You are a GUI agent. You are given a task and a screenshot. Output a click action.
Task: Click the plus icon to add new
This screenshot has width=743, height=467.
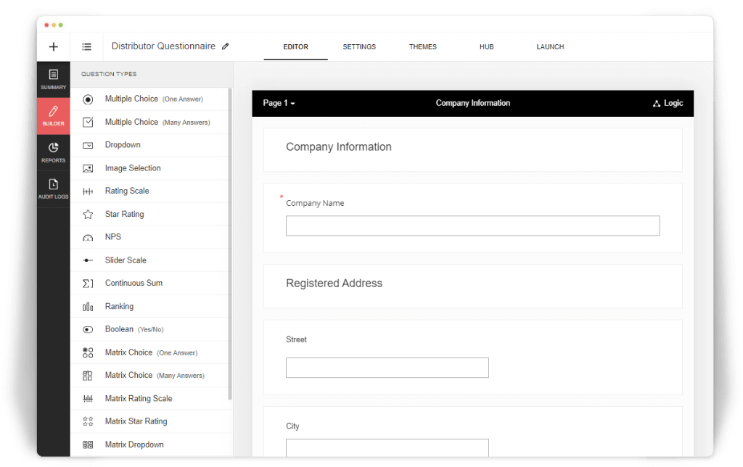pyautogui.click(x=54, y=46)
